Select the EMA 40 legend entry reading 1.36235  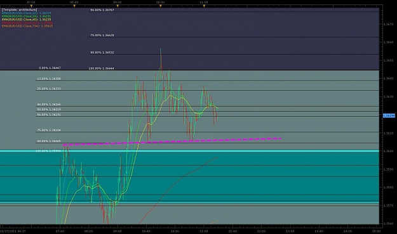[x=26, y=20]
